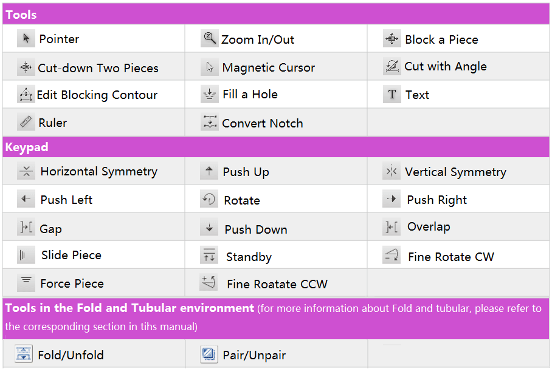Select the Cut with Angle icon
Viewport: 552px width, 369px height.
coord(392,66)
